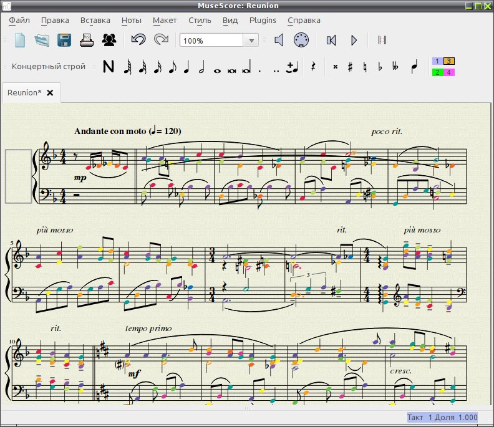
Task: Open the Вставка menu
Action: pos(95,21)
